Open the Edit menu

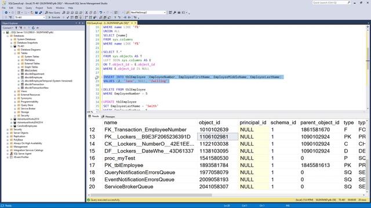11,8
